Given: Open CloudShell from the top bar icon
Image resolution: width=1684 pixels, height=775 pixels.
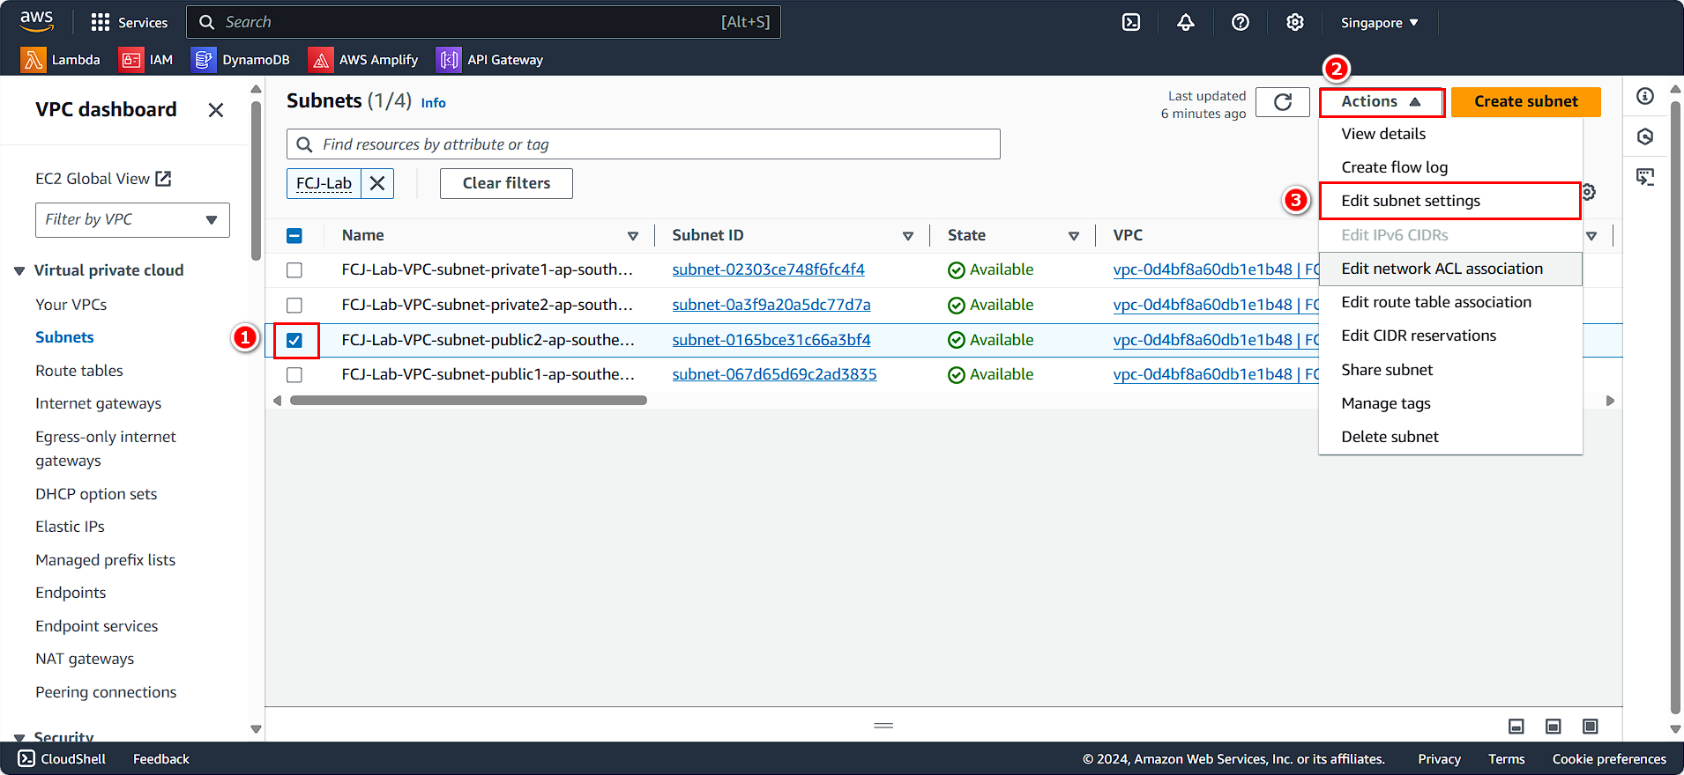Looking at the screenshot, I should click(x=1131, y=22).
